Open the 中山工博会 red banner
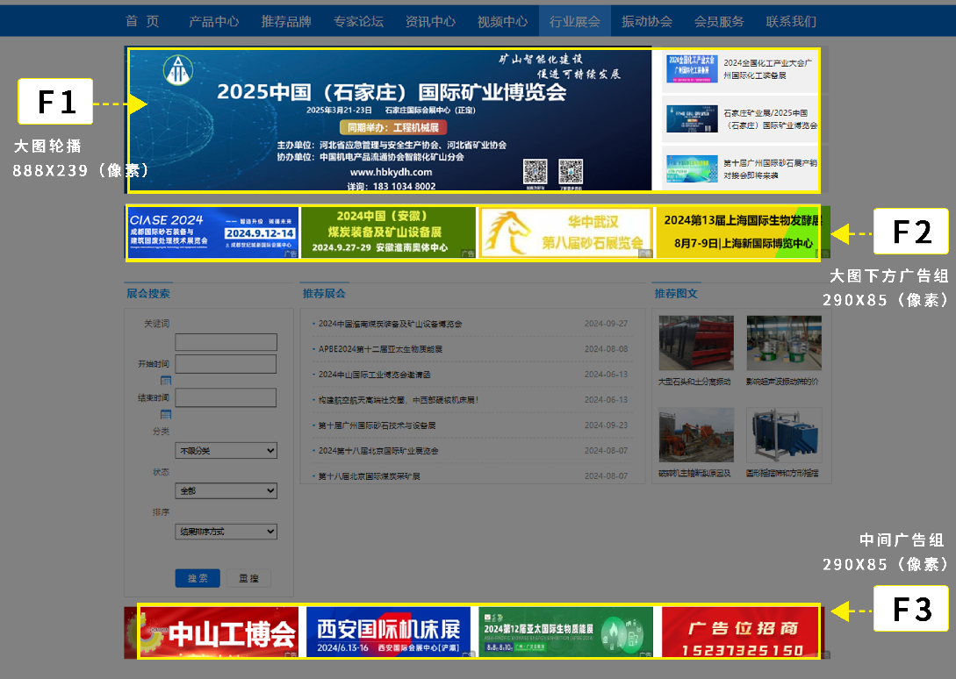 coord(219,633)
